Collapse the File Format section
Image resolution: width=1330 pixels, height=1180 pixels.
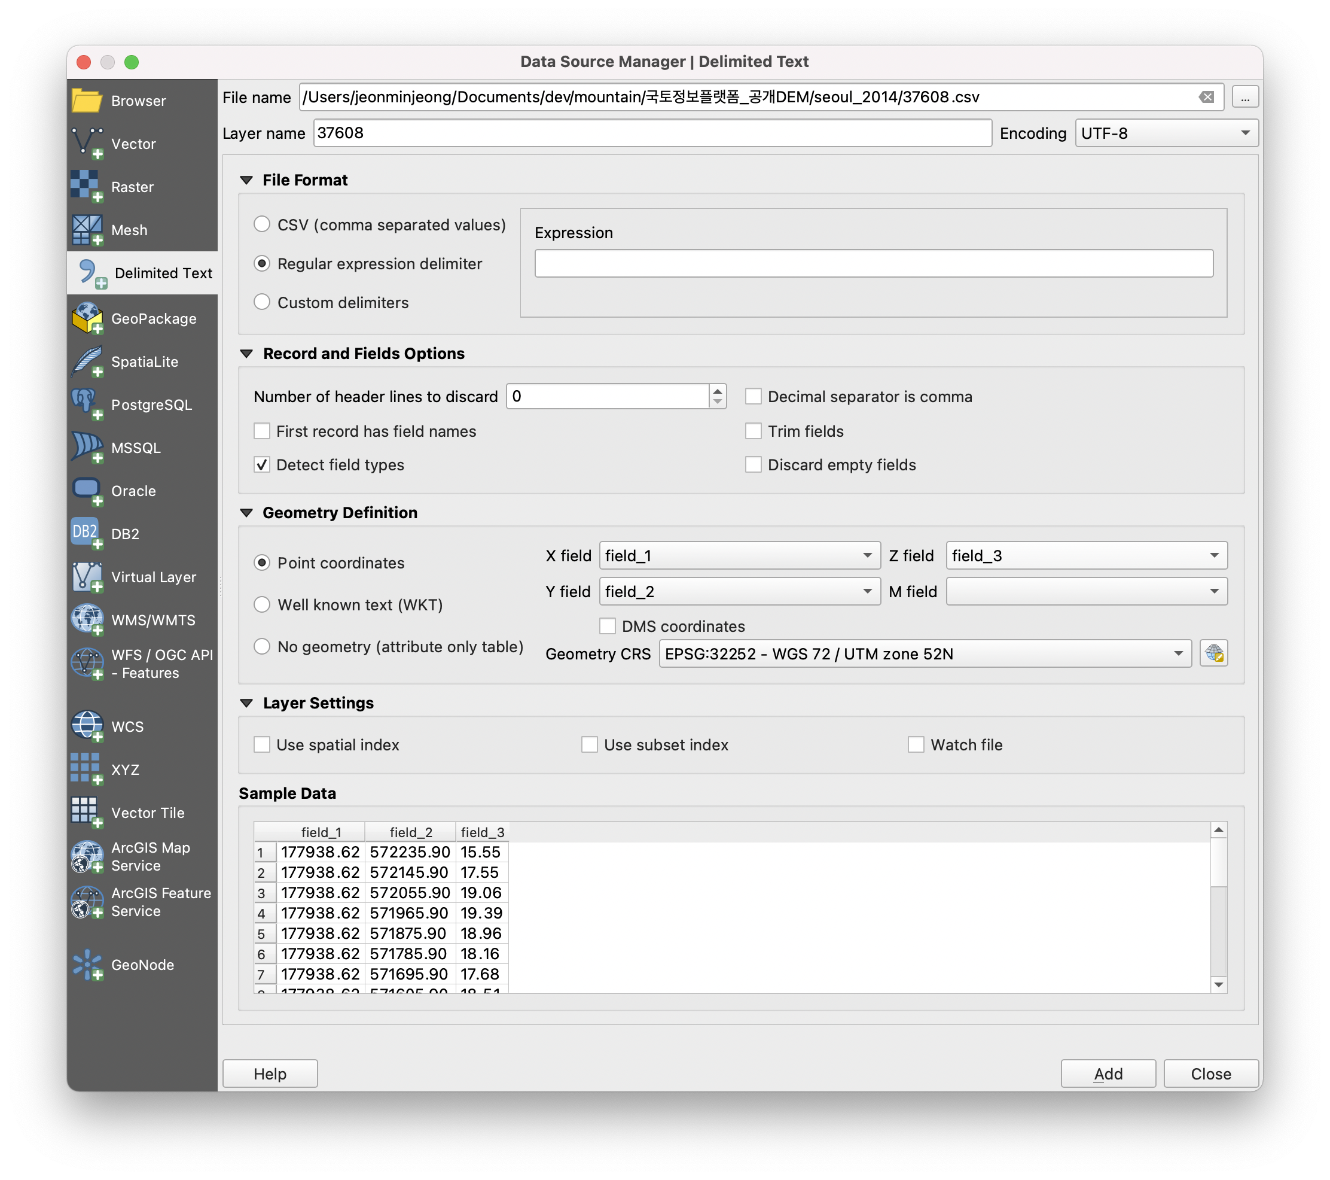click(x=246, y=180)
